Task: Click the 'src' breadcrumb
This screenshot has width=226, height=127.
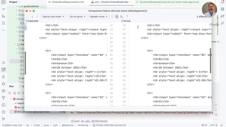Action: click(x=28, y=125)
